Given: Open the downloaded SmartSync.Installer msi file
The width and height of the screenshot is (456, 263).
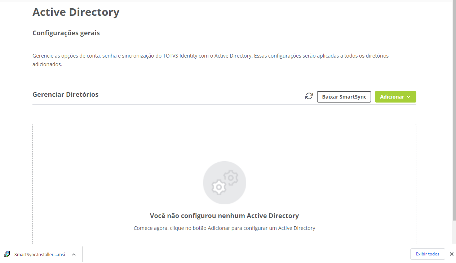Looking at the screenshot, I should pyautogui.click(x=40, y=254).
